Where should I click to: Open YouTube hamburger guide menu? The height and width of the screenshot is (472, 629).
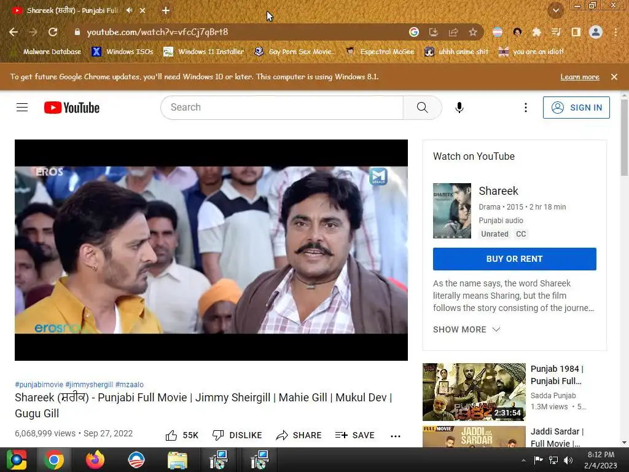coord(22,108)
